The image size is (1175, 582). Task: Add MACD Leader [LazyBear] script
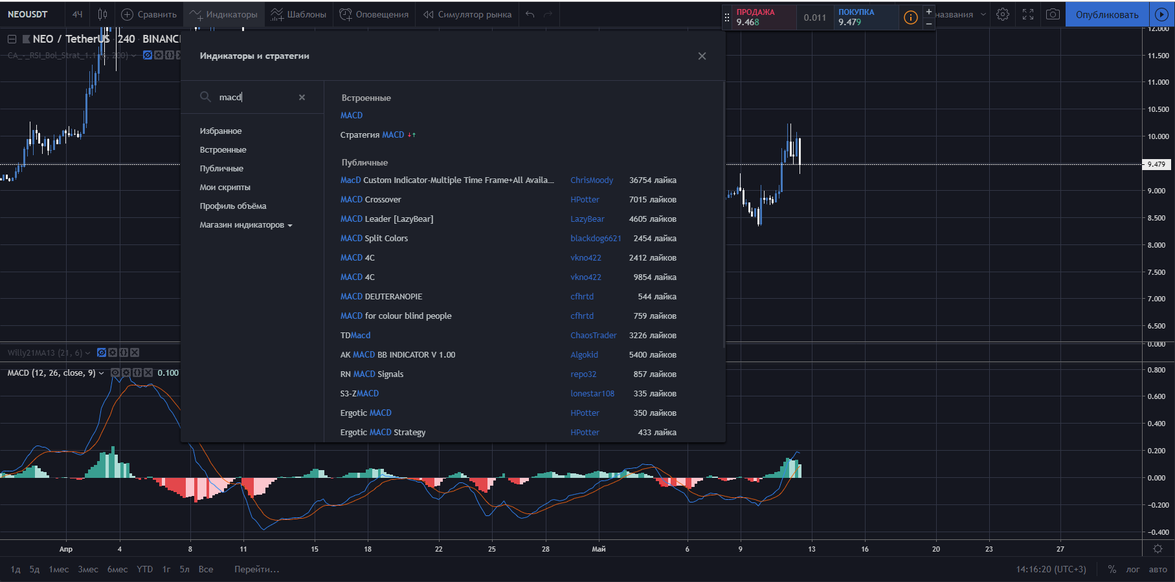point(387,219)
